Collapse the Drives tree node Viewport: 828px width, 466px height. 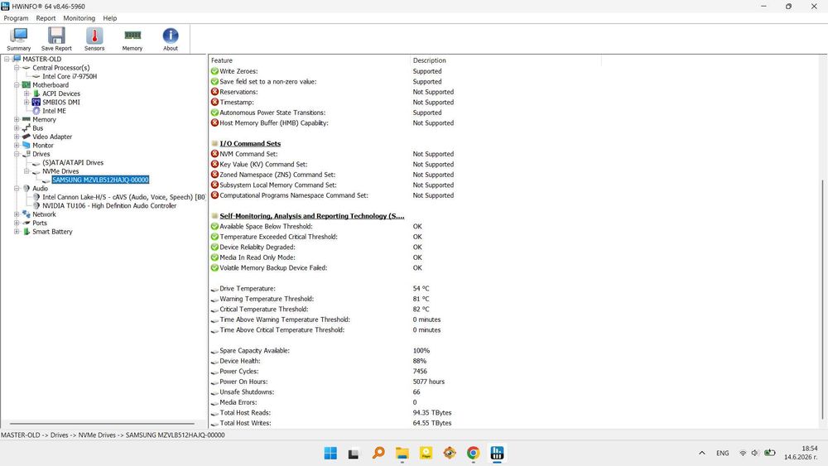tap(17, 154)
